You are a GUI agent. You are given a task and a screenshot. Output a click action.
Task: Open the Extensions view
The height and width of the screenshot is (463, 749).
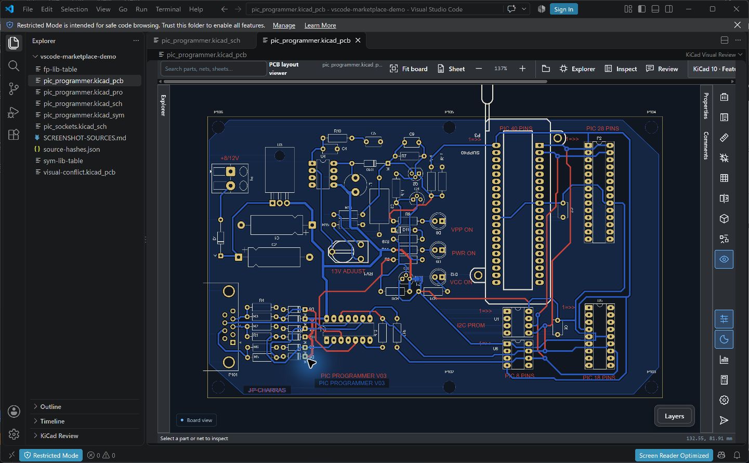(x=14, y=135)
